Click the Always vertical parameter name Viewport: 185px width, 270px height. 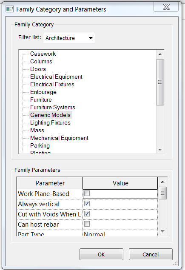click(39, 204)
